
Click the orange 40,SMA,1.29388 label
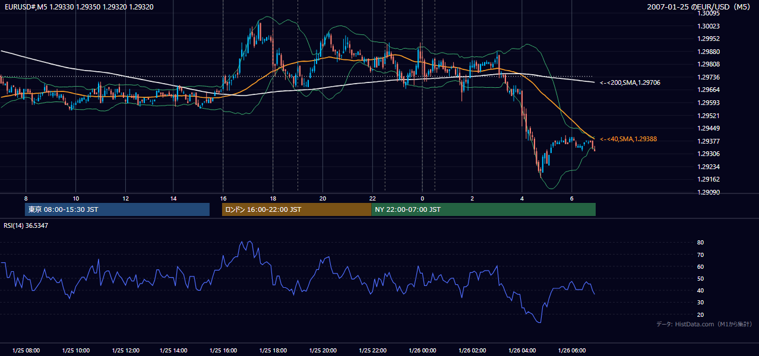pos(628,139)
